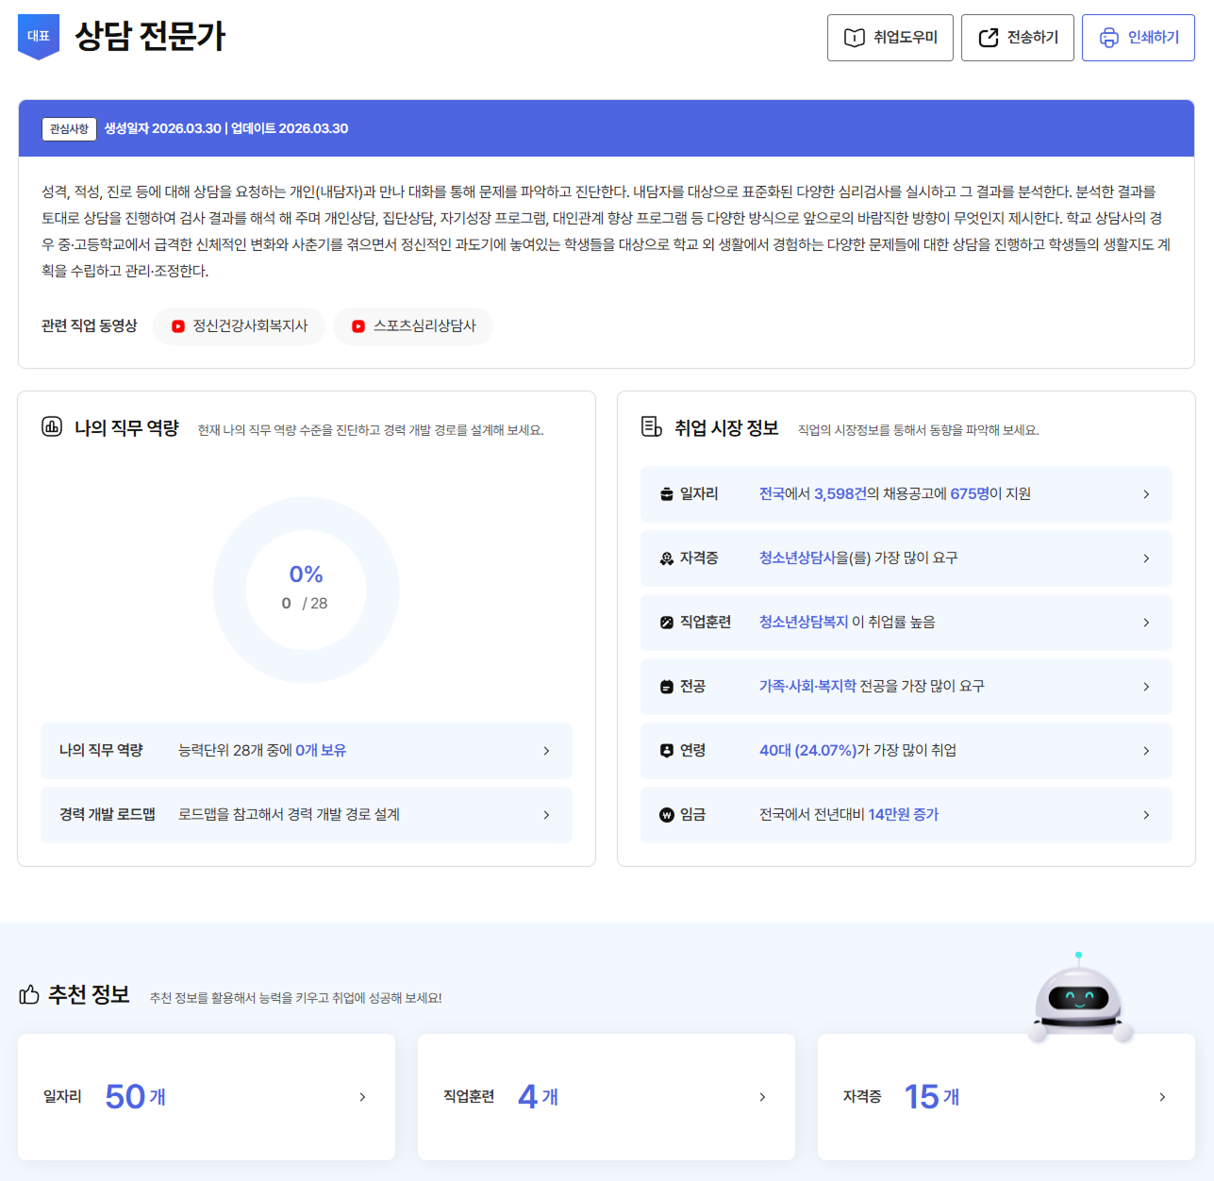The image size is (1214, 1181).
Task: Click the 취업도우미 book icon
Action: (854, 38)
